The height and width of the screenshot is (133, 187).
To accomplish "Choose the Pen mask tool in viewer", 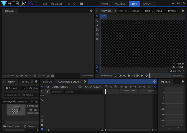I will (97, 39).
